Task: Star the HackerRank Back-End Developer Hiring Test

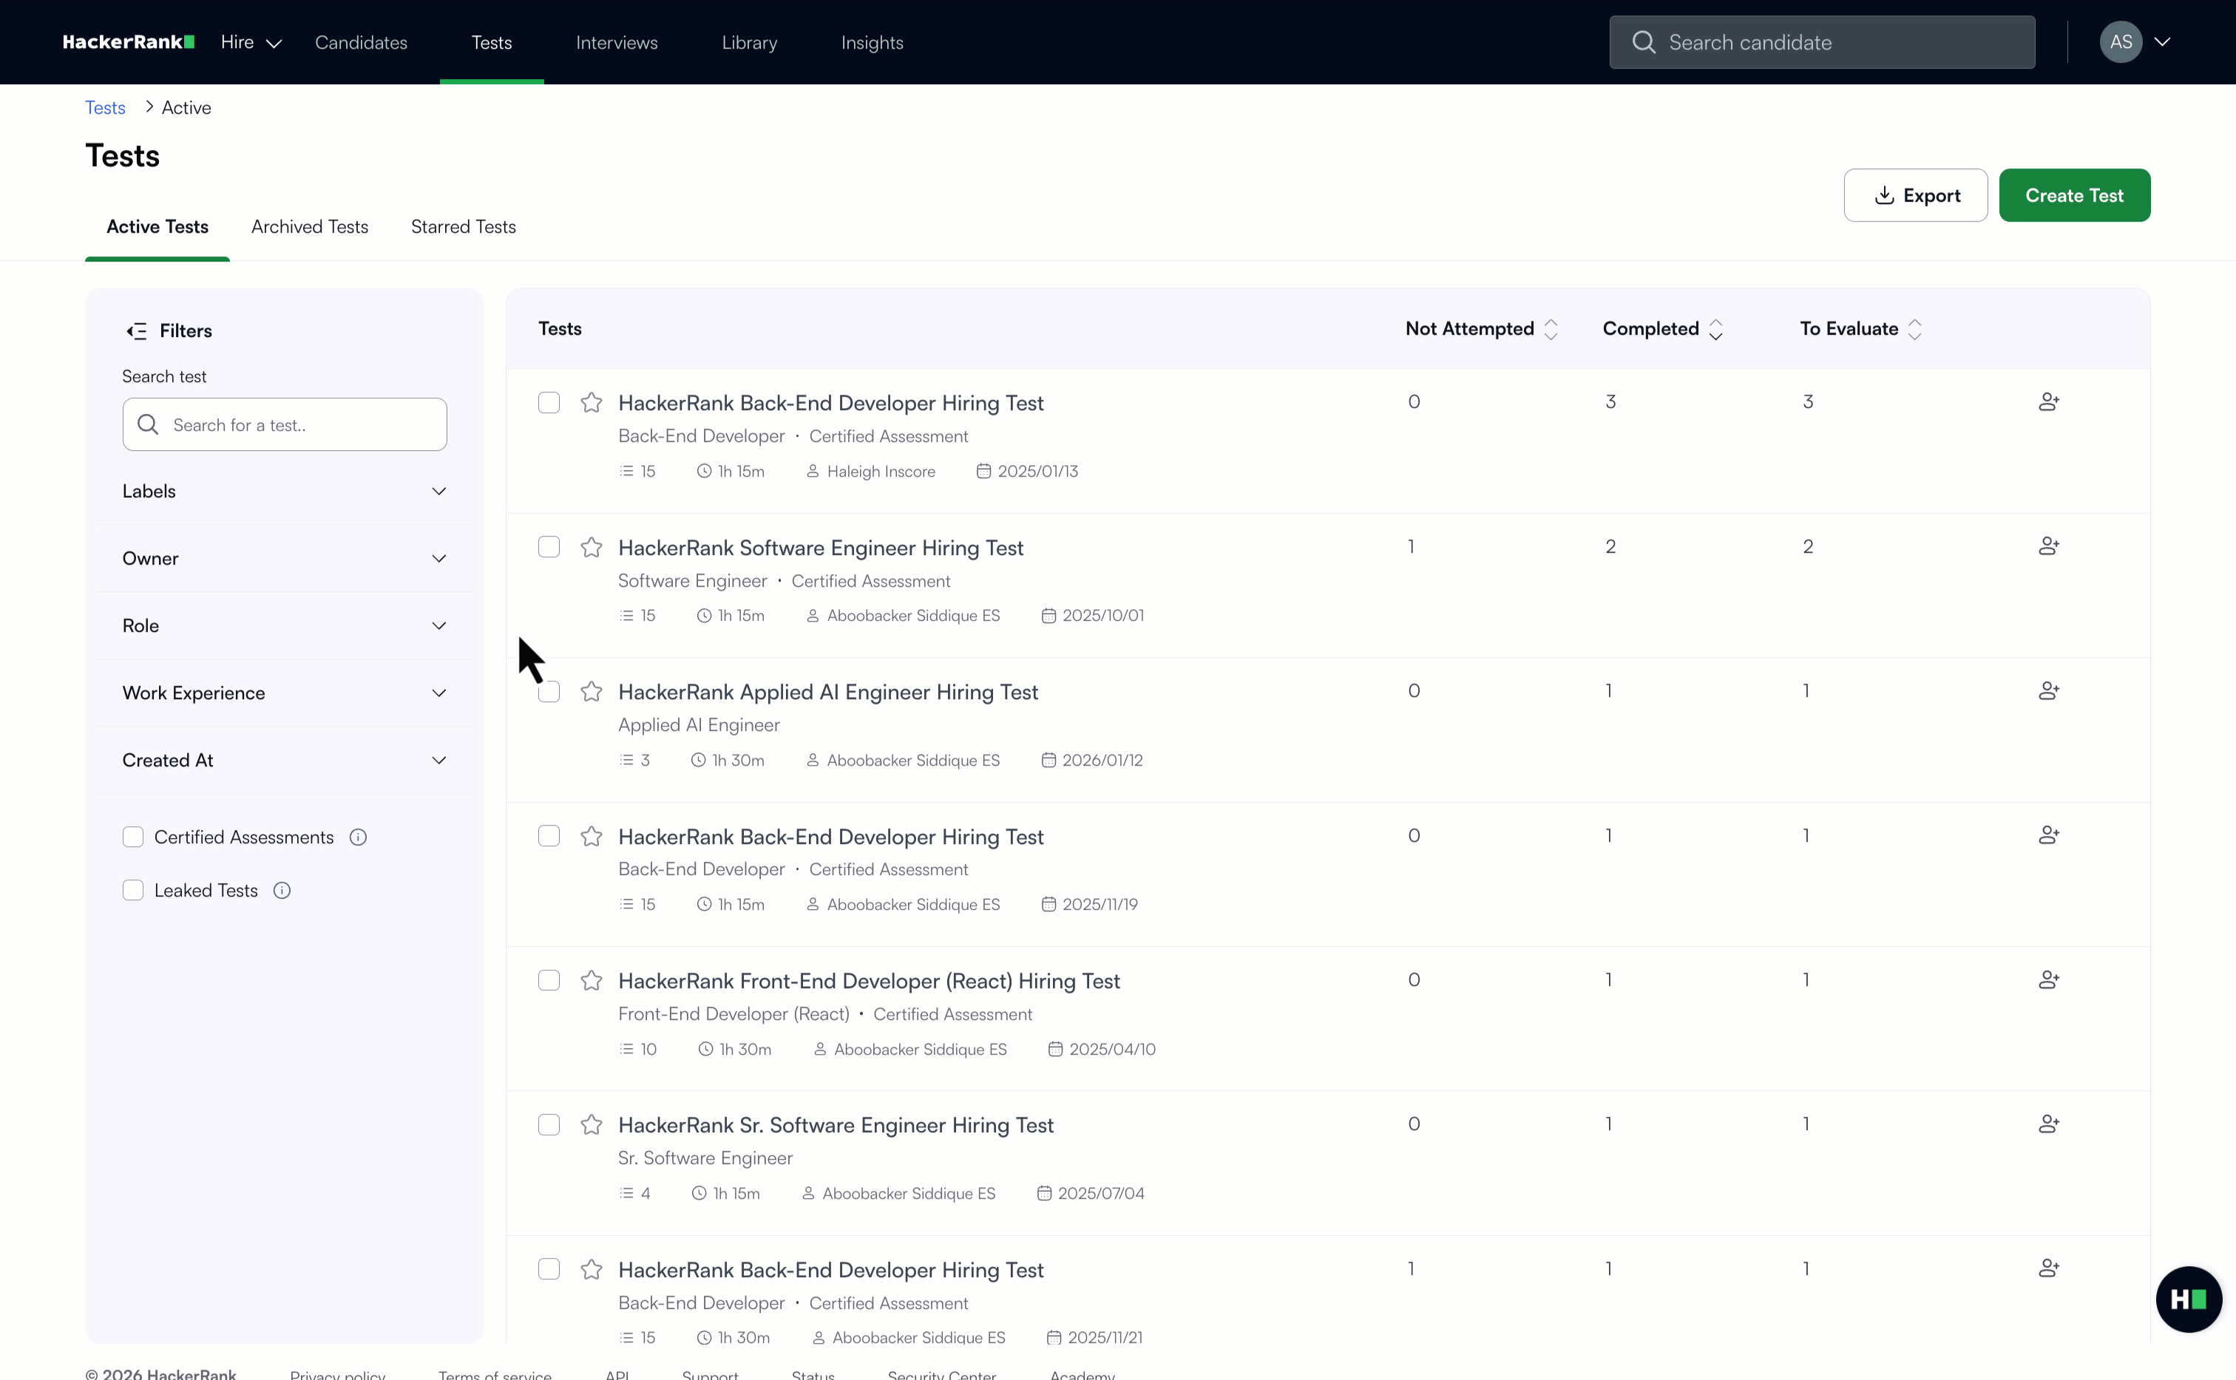Action: [x=591, y=401]
